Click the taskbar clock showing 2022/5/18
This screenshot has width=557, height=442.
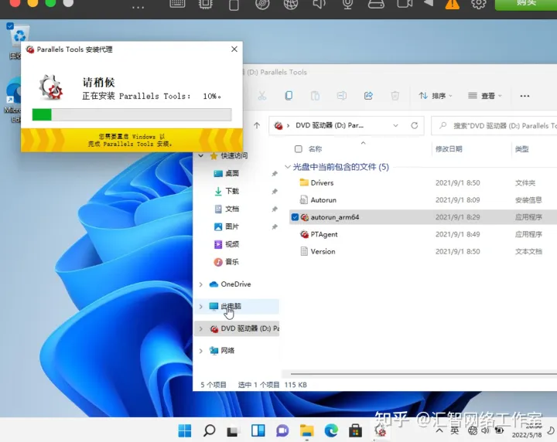tap(527, 430)
